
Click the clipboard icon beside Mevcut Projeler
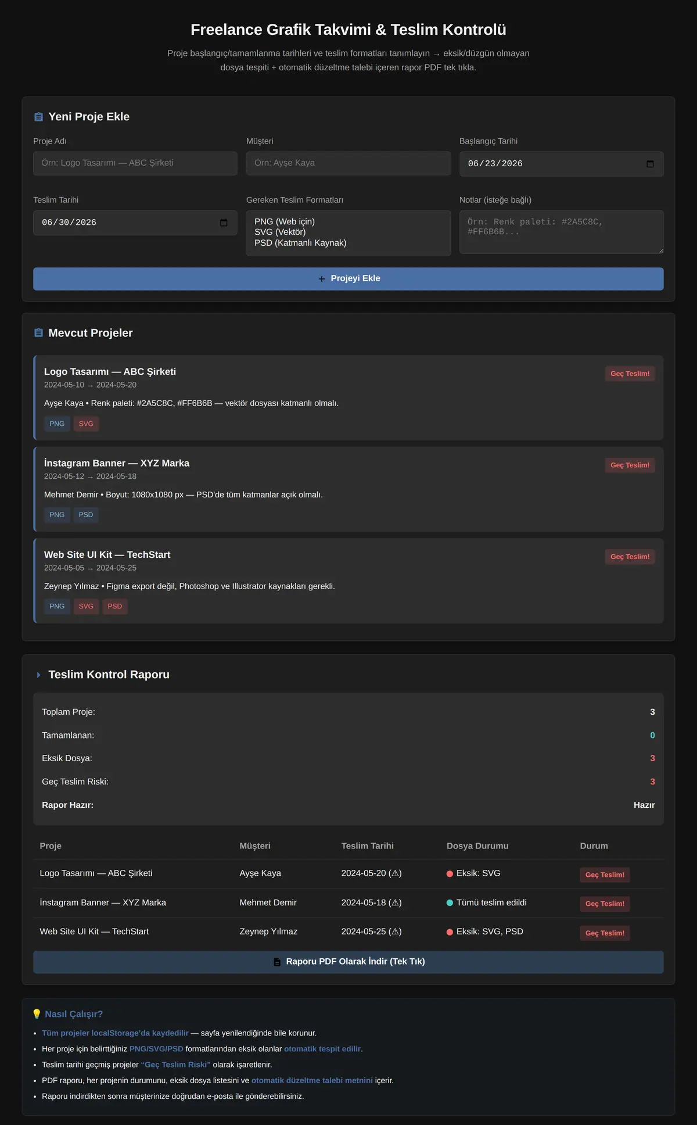[x=38, y=333]
